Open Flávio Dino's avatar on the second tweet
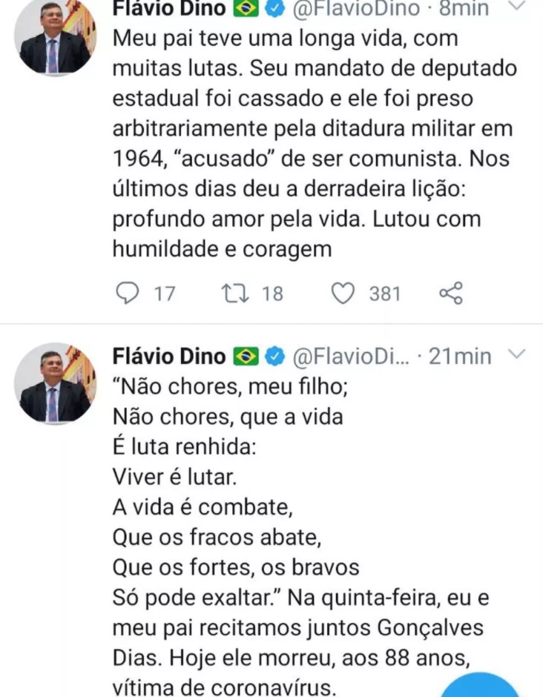This screenshot has height=697, width=543. click(54, 384)
